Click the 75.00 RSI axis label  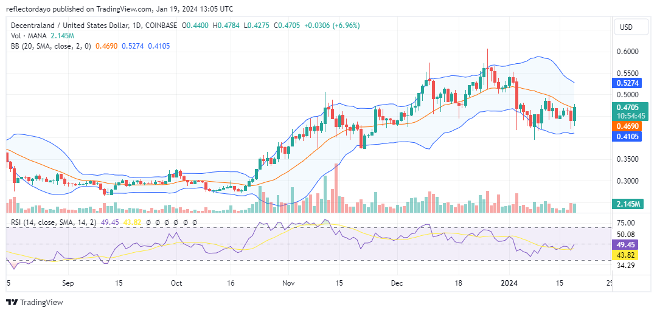tap(626, 223)
